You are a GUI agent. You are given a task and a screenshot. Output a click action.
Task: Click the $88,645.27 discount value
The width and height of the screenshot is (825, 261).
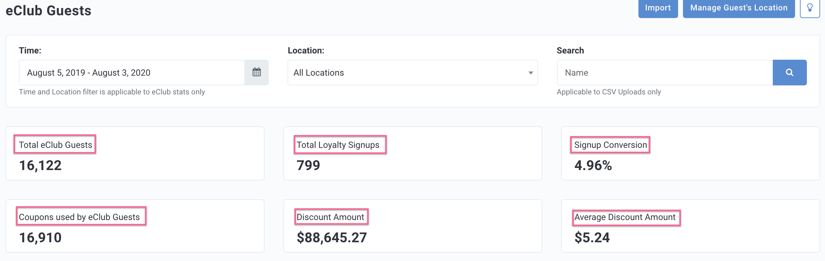pos(332,238)
